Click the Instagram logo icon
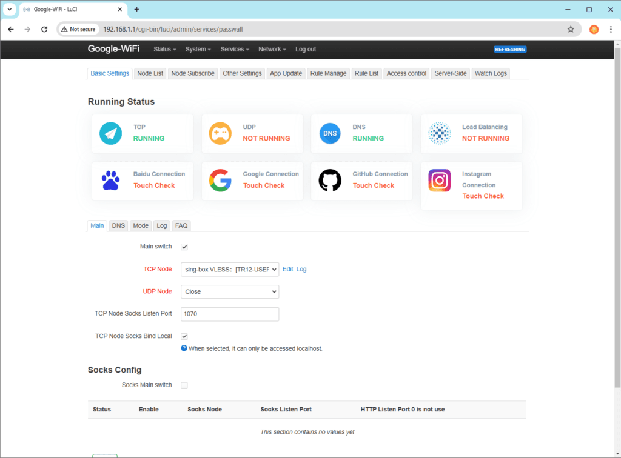 440,181
